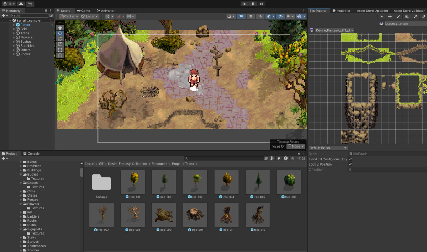Image resolution: width=427 pixels, height=252 pixels.
Task: Open the scene camera settings
Action: pyautogui.click(x=291, y=16)
